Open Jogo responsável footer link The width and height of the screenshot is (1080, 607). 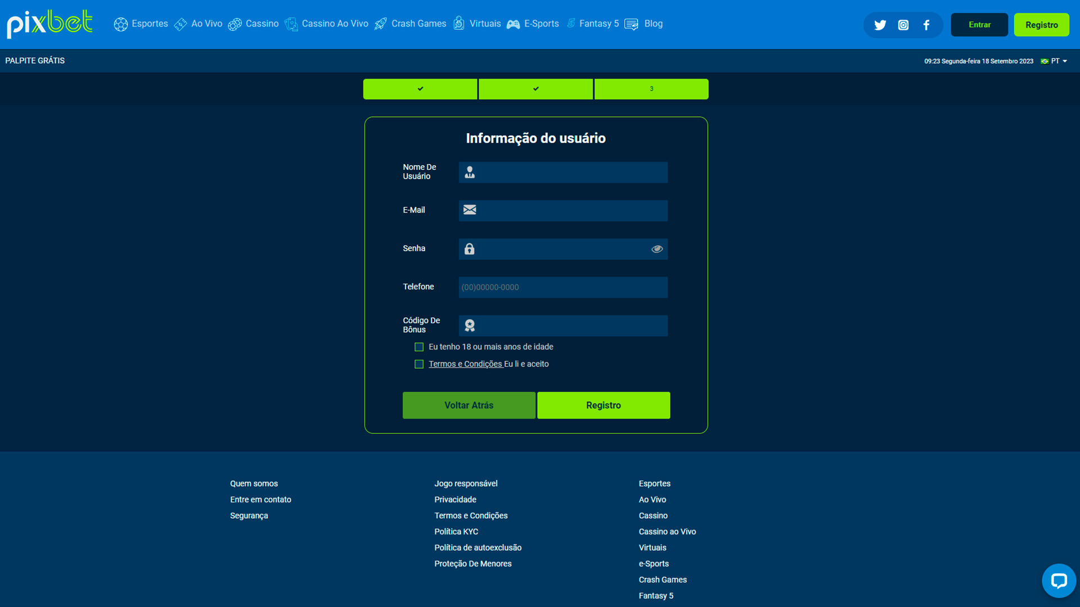pyautogui.click(x=466, y=483)
